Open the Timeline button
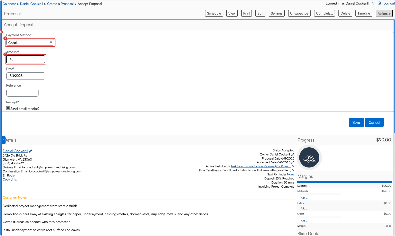 pyautogui.click(x=364, y=13)
